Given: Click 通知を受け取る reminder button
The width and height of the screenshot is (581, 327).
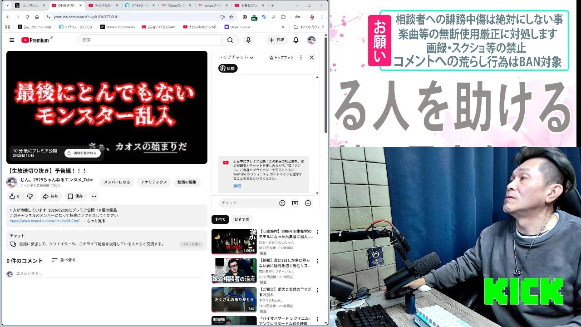Looking at the screenshot, I should 82,153.
